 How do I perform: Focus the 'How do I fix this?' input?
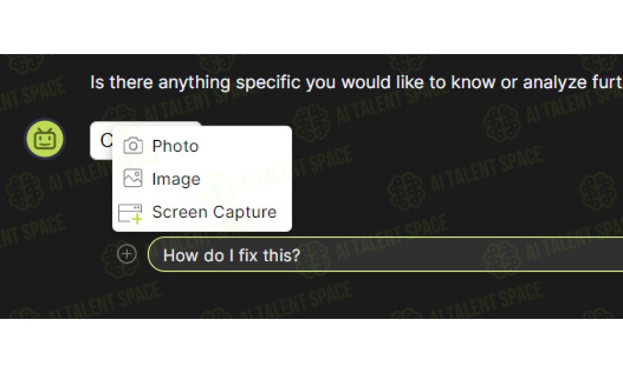pos(386,254)
